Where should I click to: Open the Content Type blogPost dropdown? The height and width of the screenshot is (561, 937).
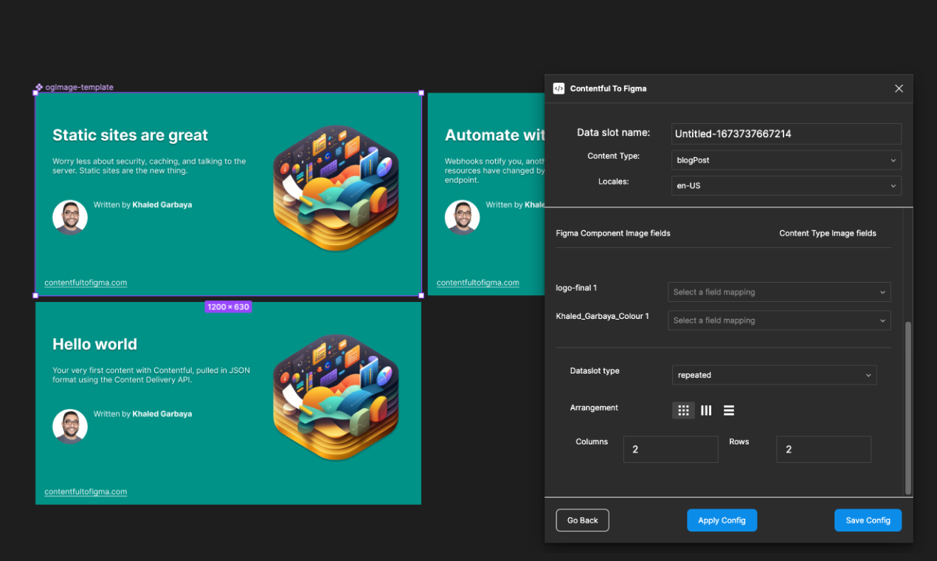(x=786, y=159)
